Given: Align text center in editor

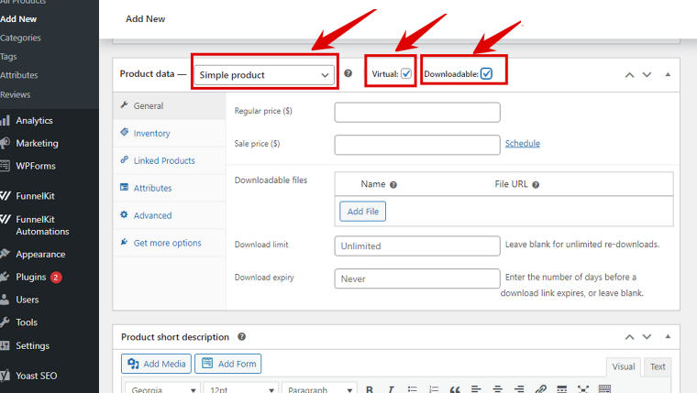Looking at the screenshot, I should 497,389.
